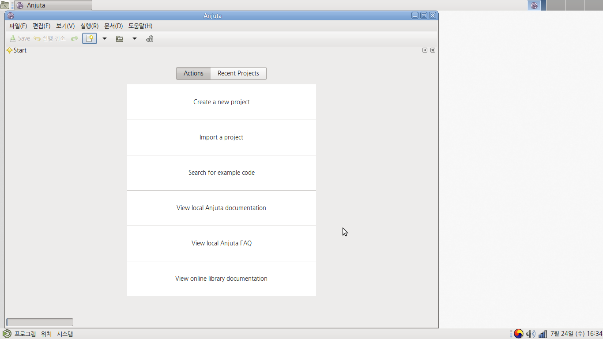Click the status bar progress bar
Image resolution: width=603 pixels, height=339 pixels.
coord(40,322)
